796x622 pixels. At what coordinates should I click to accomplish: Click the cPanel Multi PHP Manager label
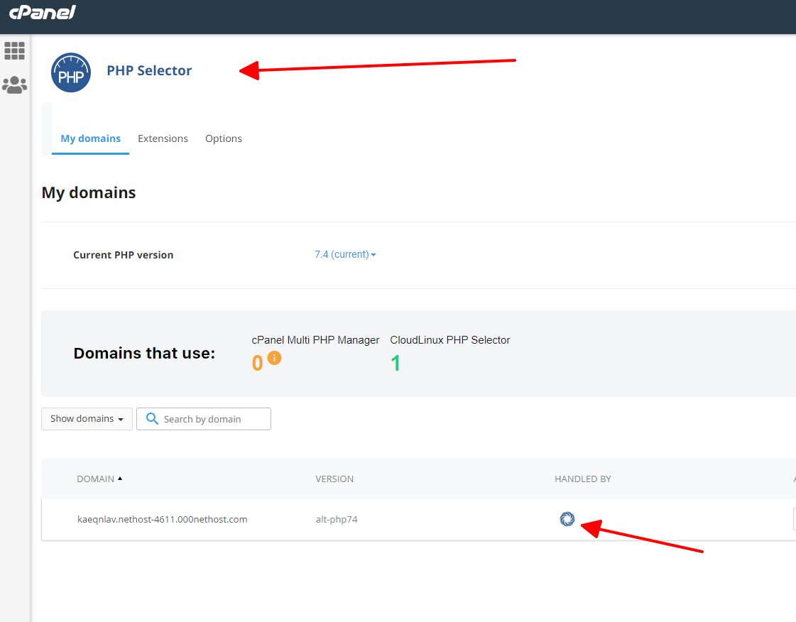pos(315,340)
